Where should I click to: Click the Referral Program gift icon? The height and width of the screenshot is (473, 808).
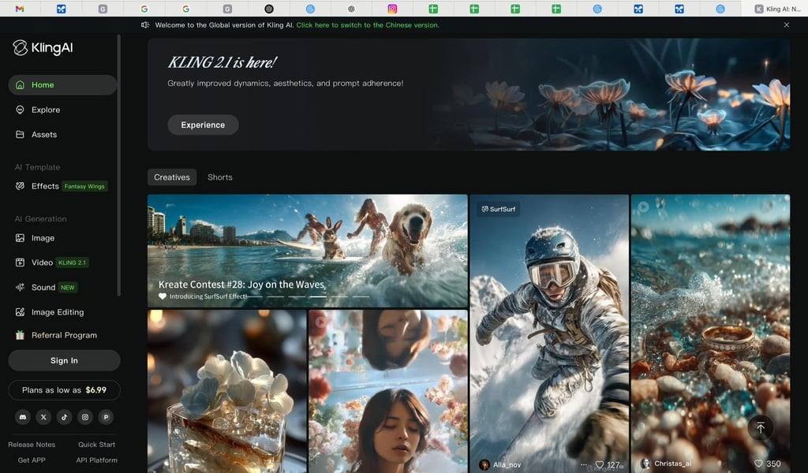[20, 335]
